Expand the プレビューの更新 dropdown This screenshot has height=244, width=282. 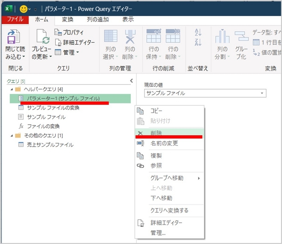tap(50, 57)
